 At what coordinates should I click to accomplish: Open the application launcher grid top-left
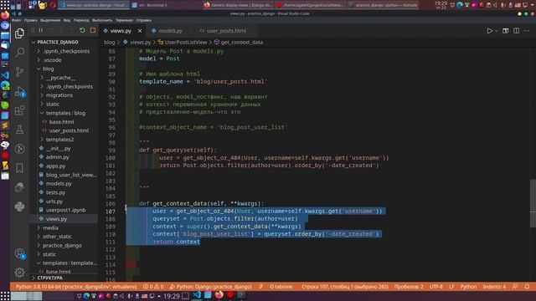point(5,5)
